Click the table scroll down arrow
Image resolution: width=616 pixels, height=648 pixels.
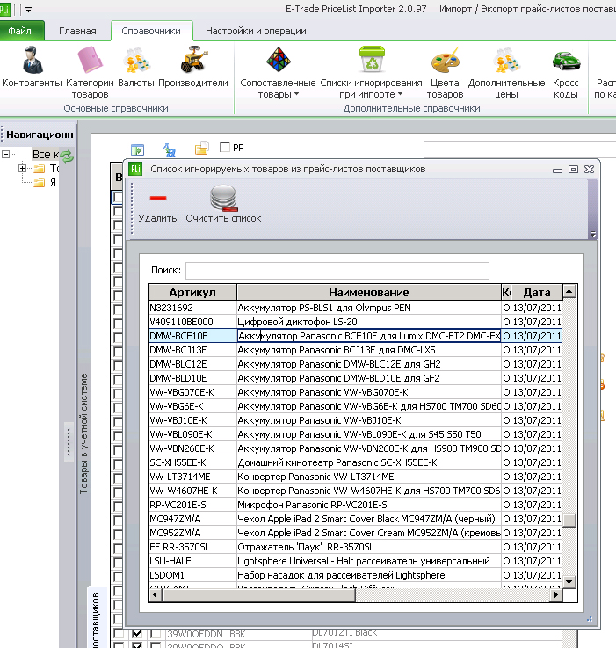569,582
